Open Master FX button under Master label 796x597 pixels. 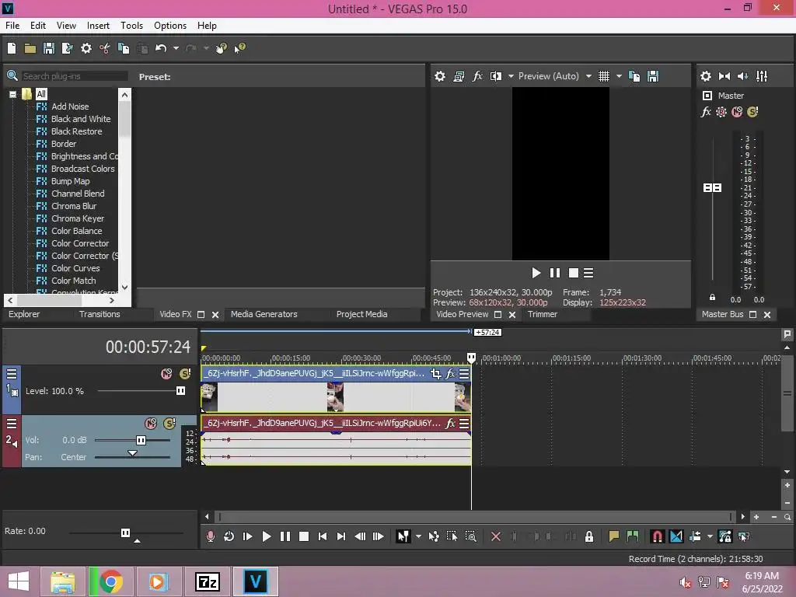(x=706, y=112)
